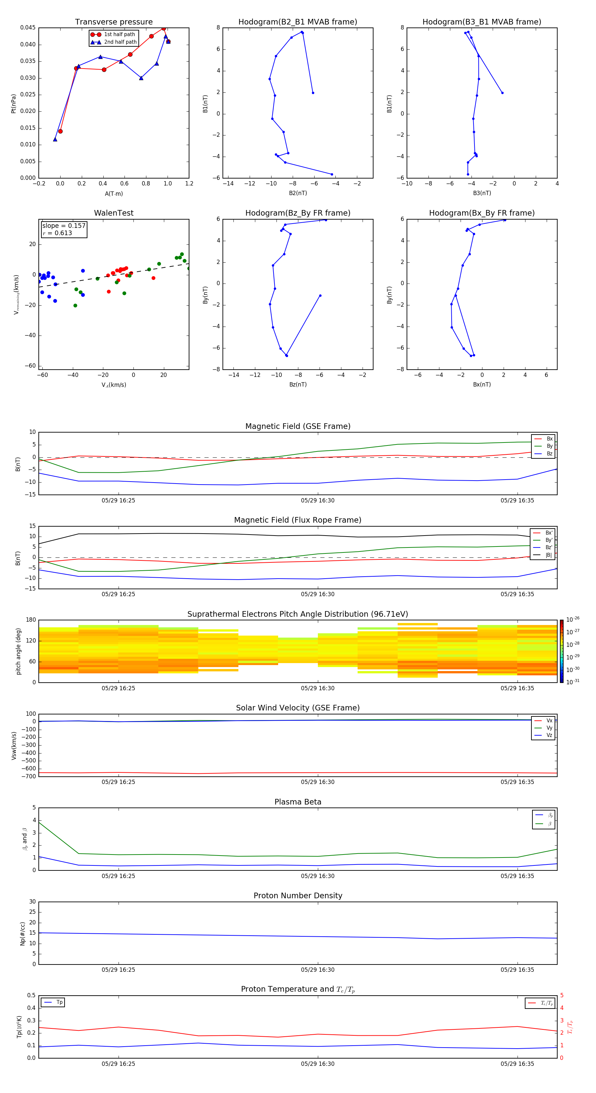Click '2nd half path' legend entry
This screenshot has height=1093, width=596.
pos(113,42)
